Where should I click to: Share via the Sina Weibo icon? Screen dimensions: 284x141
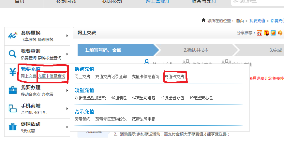click(259, 33)
